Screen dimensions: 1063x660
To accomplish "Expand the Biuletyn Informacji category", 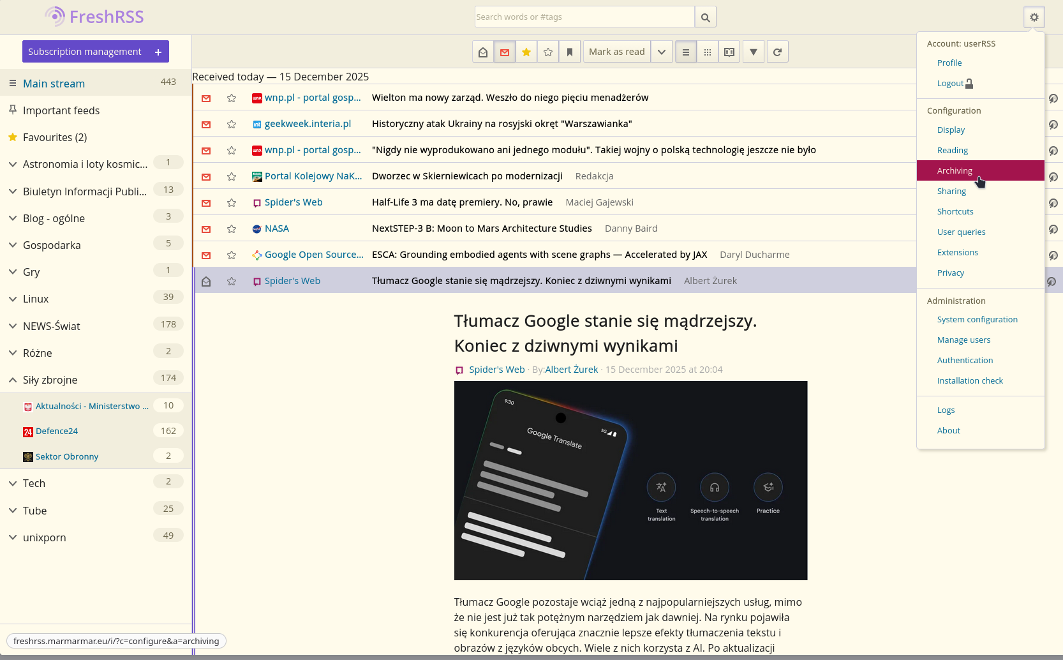I will pos(12,191).
